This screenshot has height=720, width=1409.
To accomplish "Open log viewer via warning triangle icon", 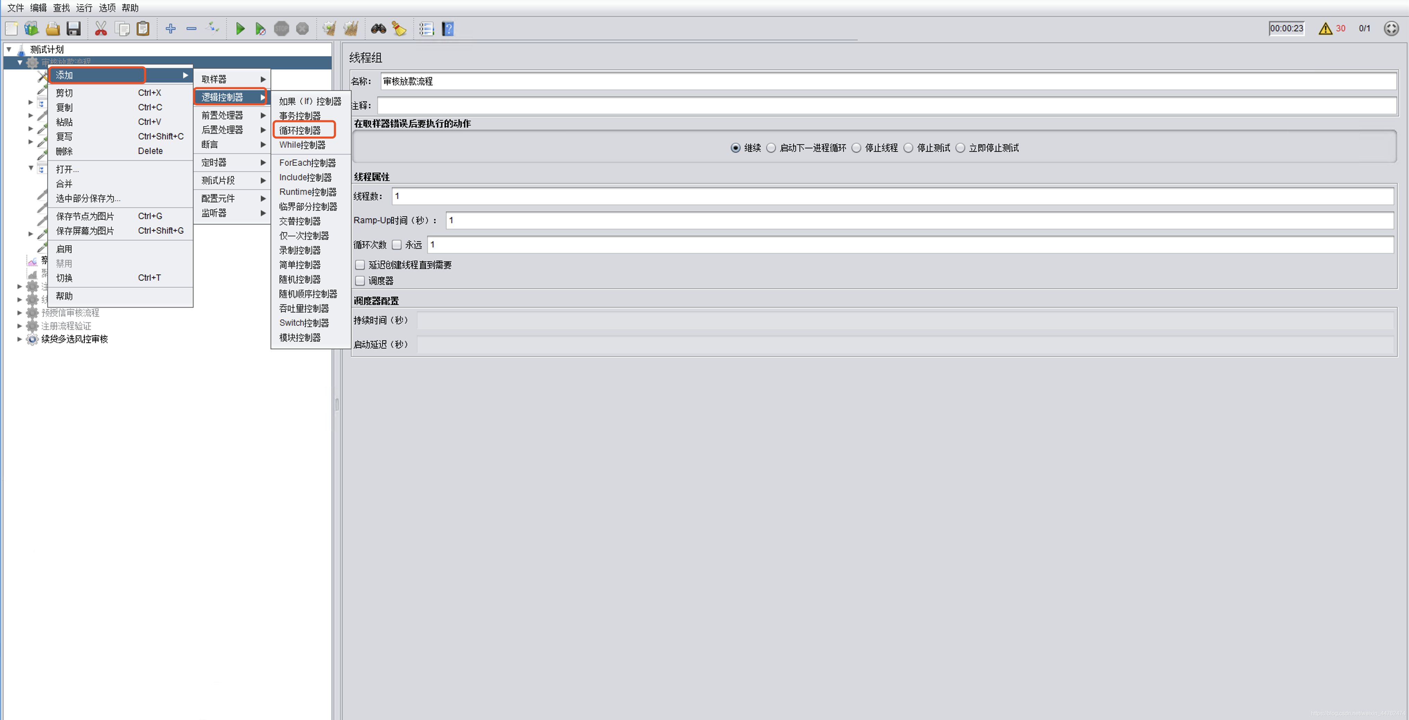I will (1325, 28).
